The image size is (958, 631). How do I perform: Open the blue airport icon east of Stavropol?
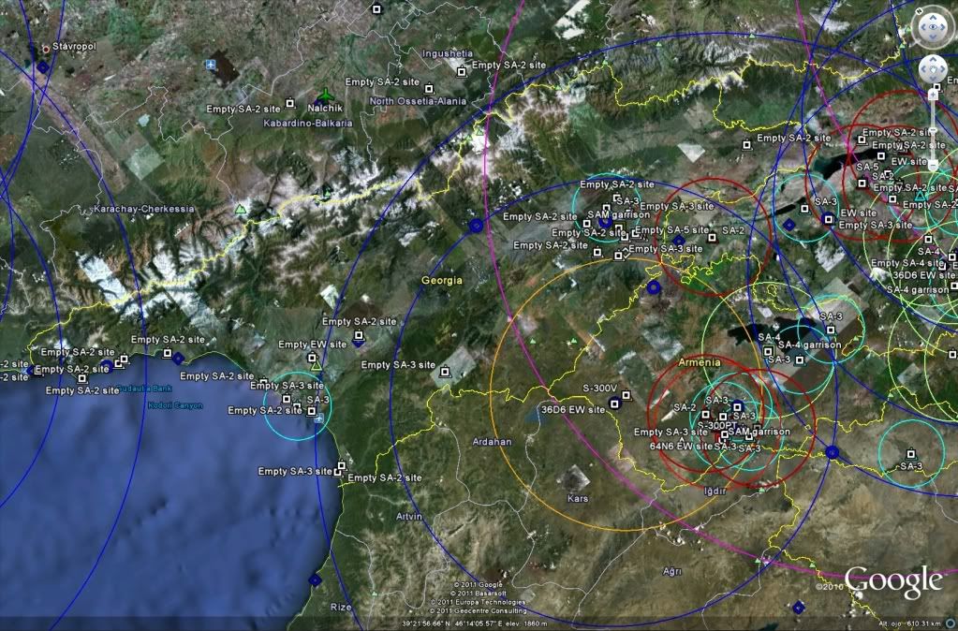[x=210, y=65]
